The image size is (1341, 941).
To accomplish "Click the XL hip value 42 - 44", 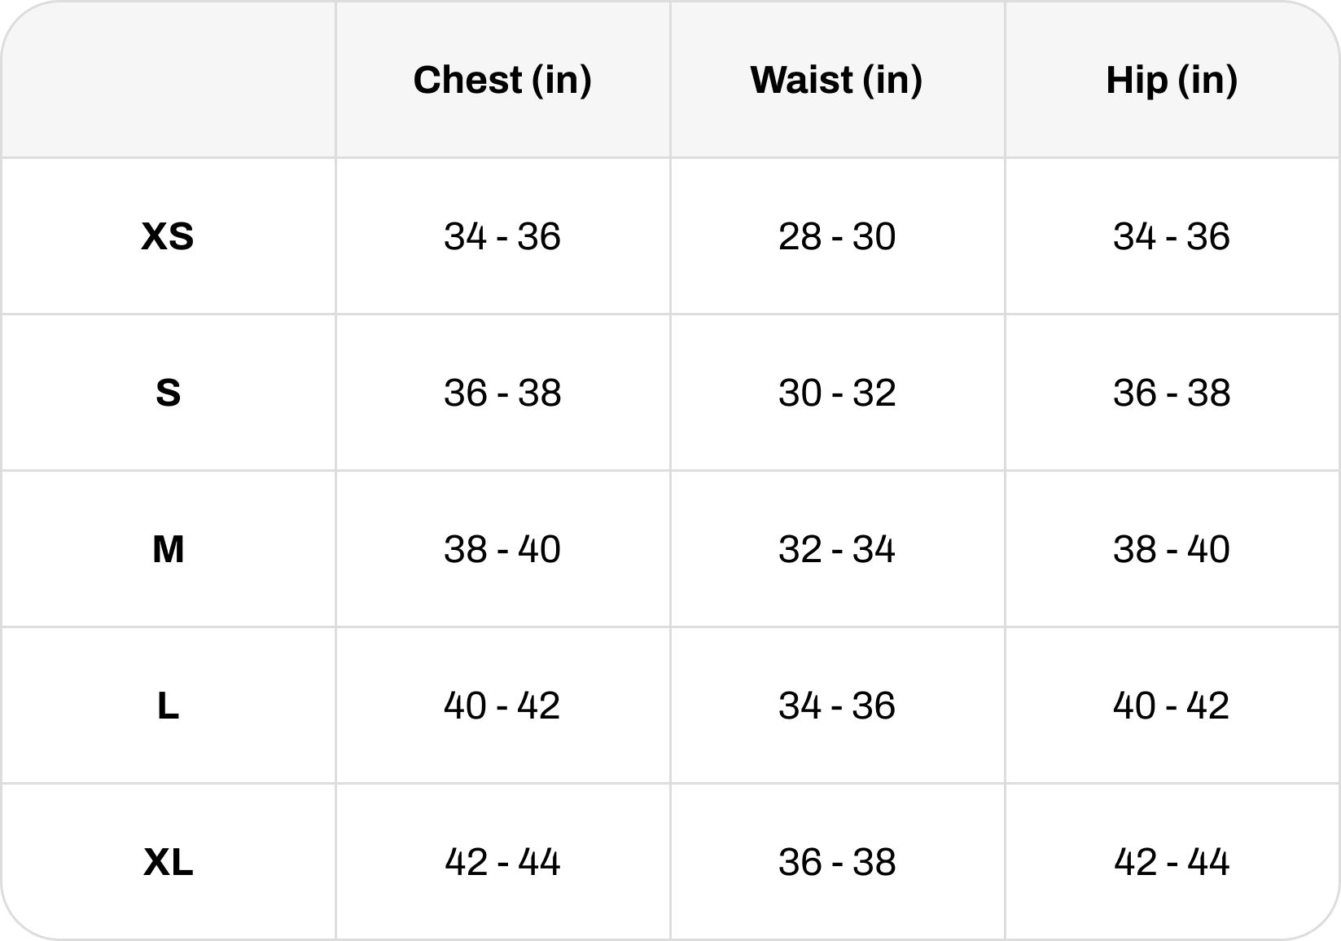I will pyautogui.click(x=1172, y=862).
